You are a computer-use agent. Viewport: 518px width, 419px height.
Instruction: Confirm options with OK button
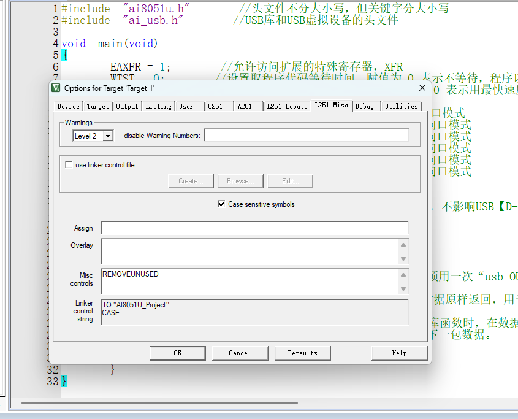[178, 353]
